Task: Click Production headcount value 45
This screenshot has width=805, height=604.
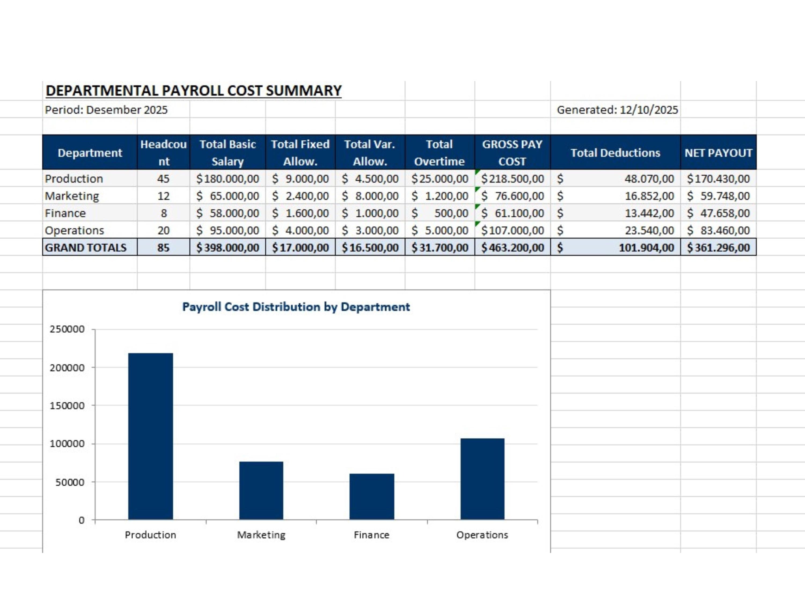Action: point(163,179)
